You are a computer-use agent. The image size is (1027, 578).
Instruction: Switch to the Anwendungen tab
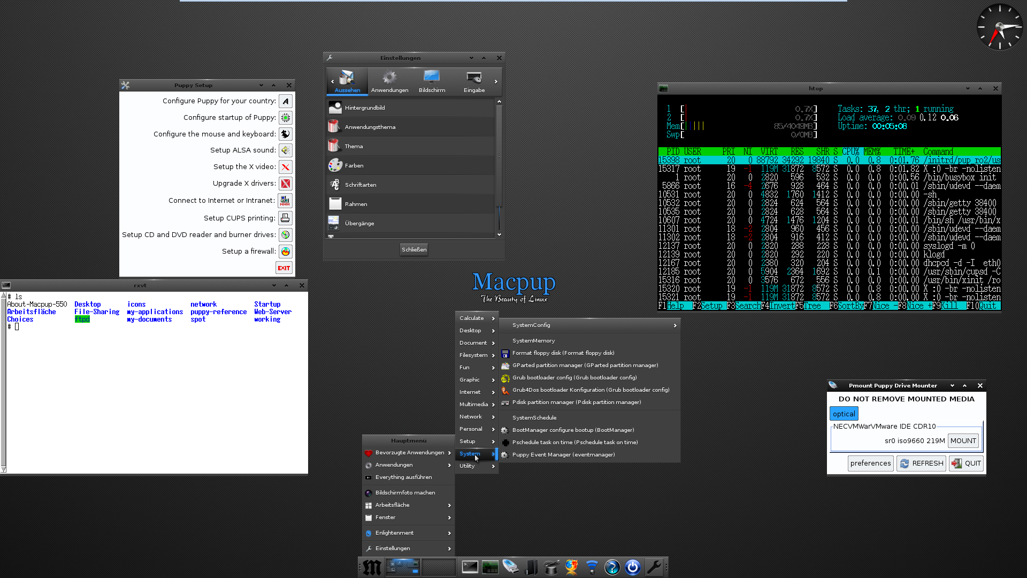click(389, 81)
